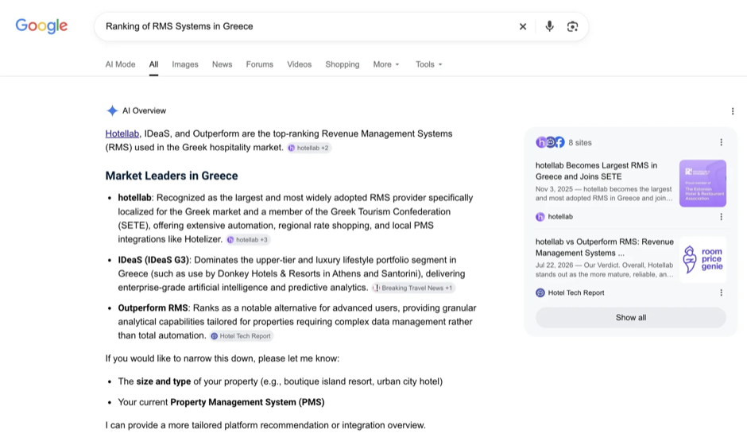
Task: Click the 'Market Leaders in Greece' heading
Action: click(172, 176)
